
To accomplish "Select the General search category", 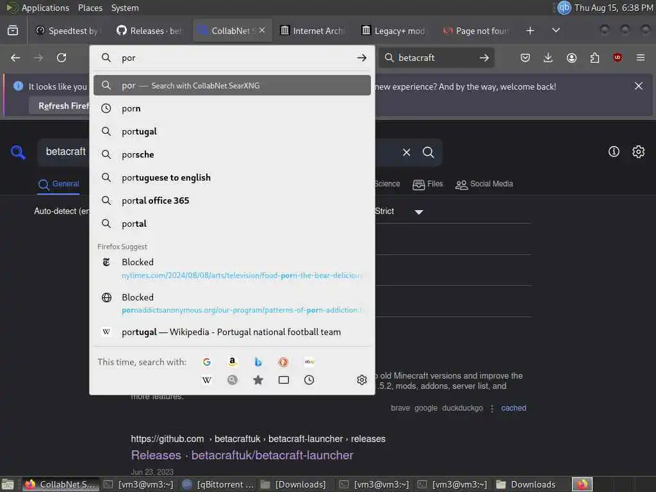I will point(58,184).
